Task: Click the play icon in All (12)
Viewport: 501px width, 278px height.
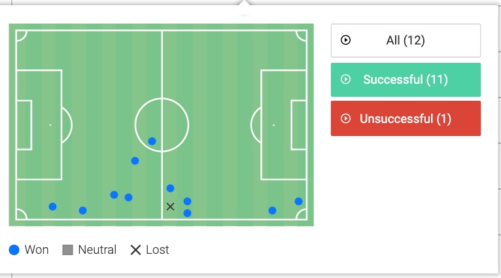Action: pyautogui.click(x=346, y=41)
